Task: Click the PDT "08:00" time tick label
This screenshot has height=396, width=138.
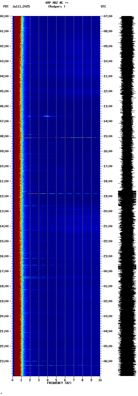Action: (x=4, y=136)
